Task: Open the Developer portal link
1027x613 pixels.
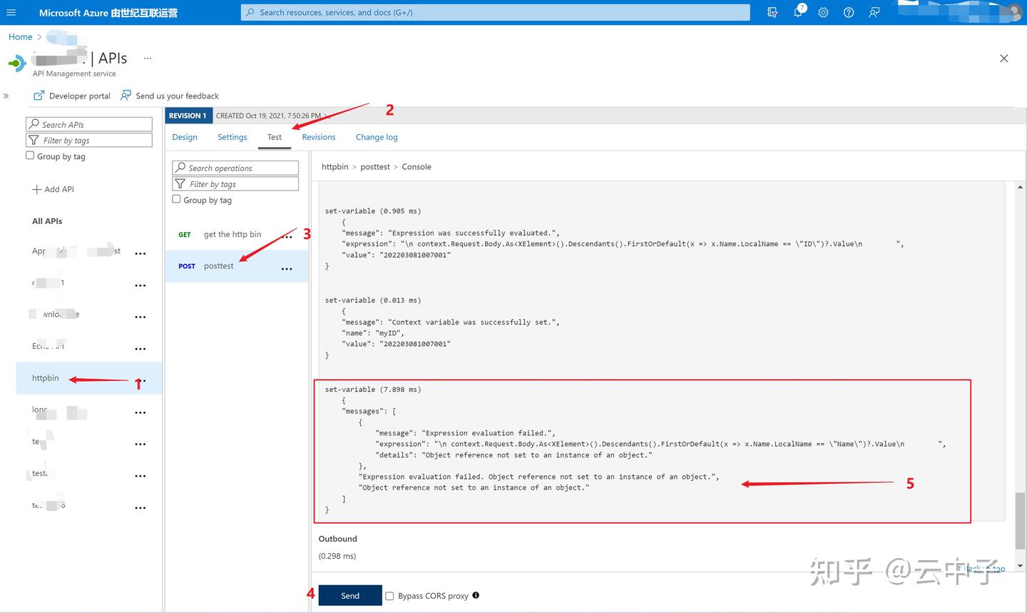Action: [72, 96]
